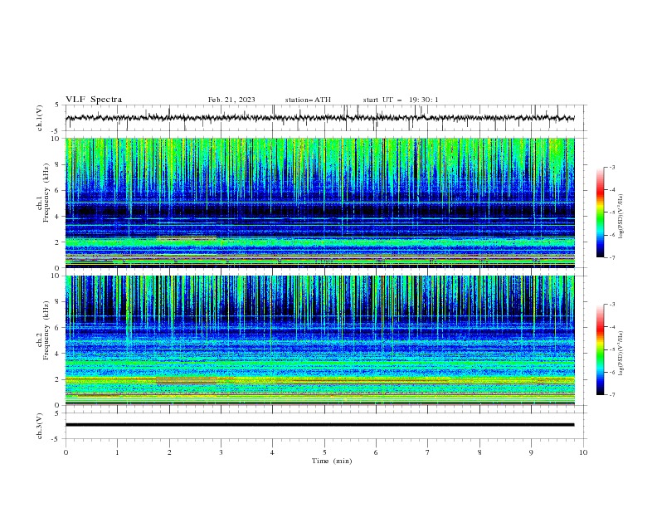Viewport: 657px width, 508px height.
Task: Click the "station=ATH" header label
Action: click(x=308, y=100)
